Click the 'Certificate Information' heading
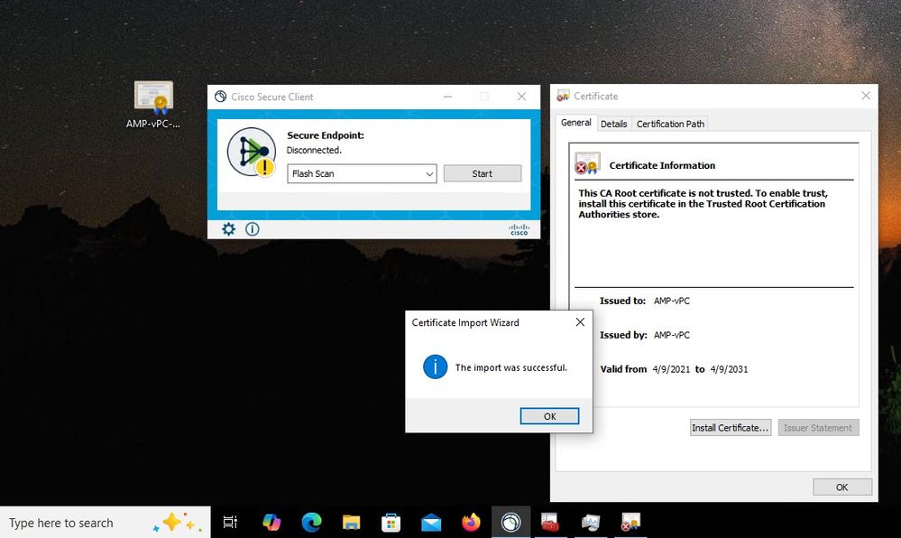Image resolution: width=901 pixels, height=538 pixels. (662, 166)
